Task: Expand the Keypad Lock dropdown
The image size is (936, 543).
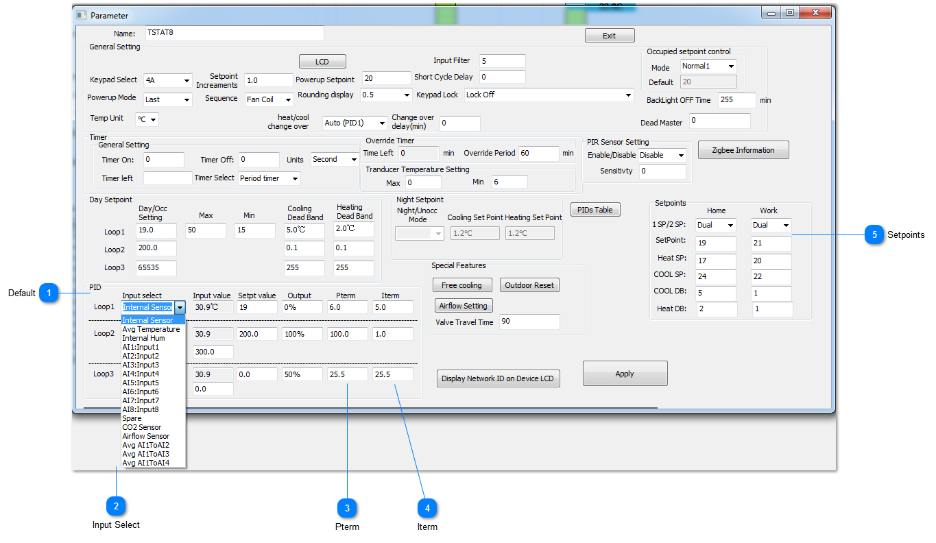Action: pyautogui.click(x=549, y=95)
